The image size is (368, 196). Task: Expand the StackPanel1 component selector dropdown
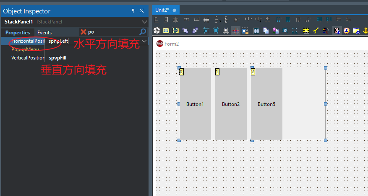(x=144, y=22)
